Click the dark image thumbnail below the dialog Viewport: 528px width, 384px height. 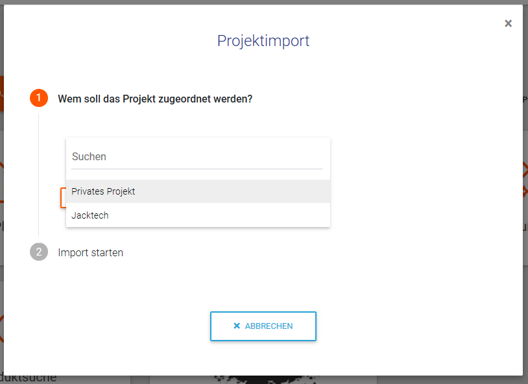(x=259, y=379)
